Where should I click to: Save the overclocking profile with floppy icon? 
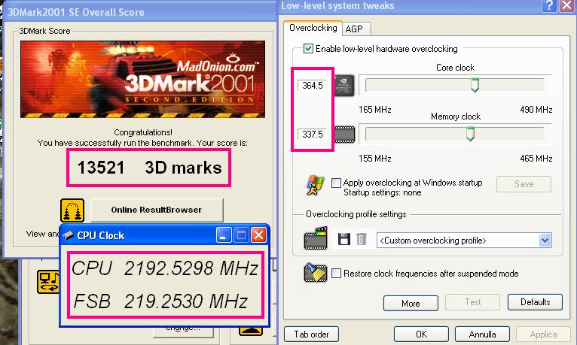click(x=344, y=239)
